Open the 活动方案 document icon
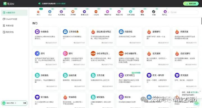Screen dimensions: 202x108 pos(65,75)
